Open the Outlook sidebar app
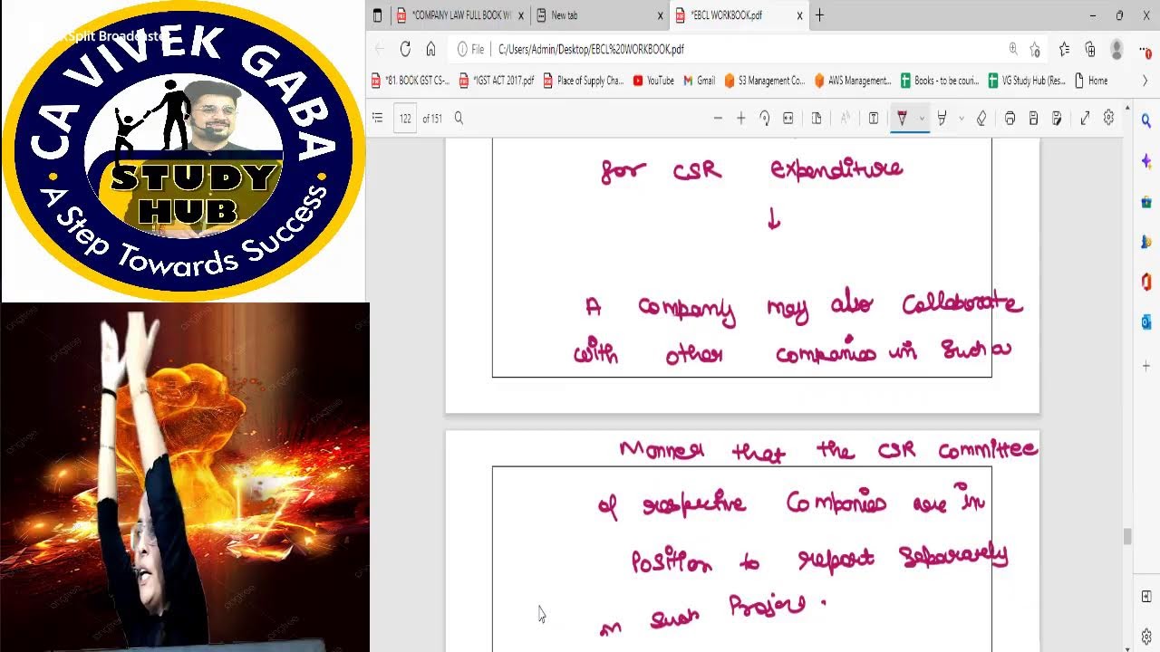Image resolution: width=1160 pixels, height=652 pixels. tap(1146, 321)
